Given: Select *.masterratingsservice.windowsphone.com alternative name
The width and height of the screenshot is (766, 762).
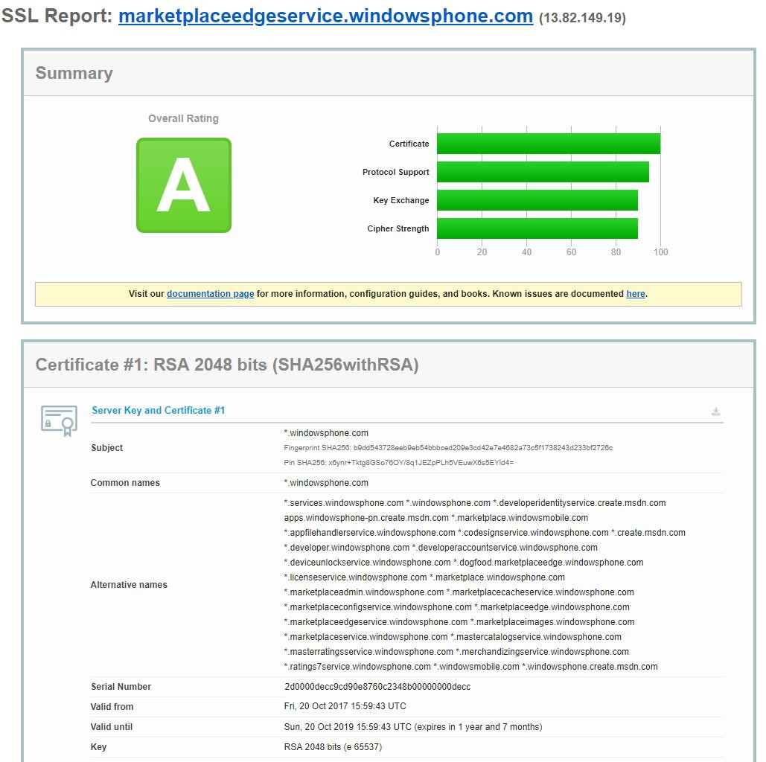Looking at the screenshot, I should coord(368,652).
